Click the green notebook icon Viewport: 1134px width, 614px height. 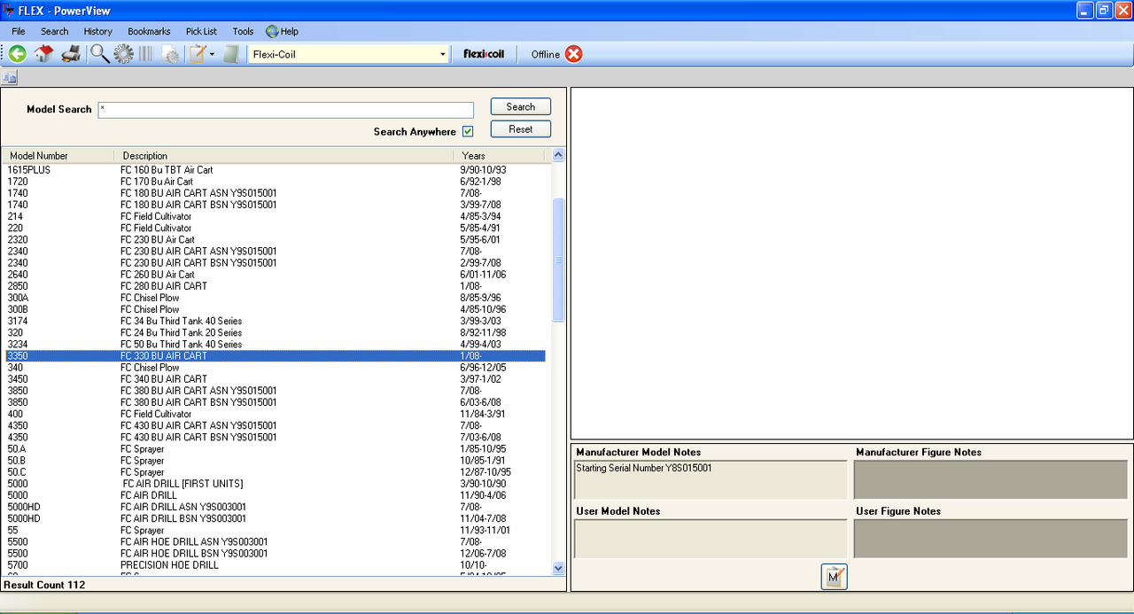coord(231,54)
